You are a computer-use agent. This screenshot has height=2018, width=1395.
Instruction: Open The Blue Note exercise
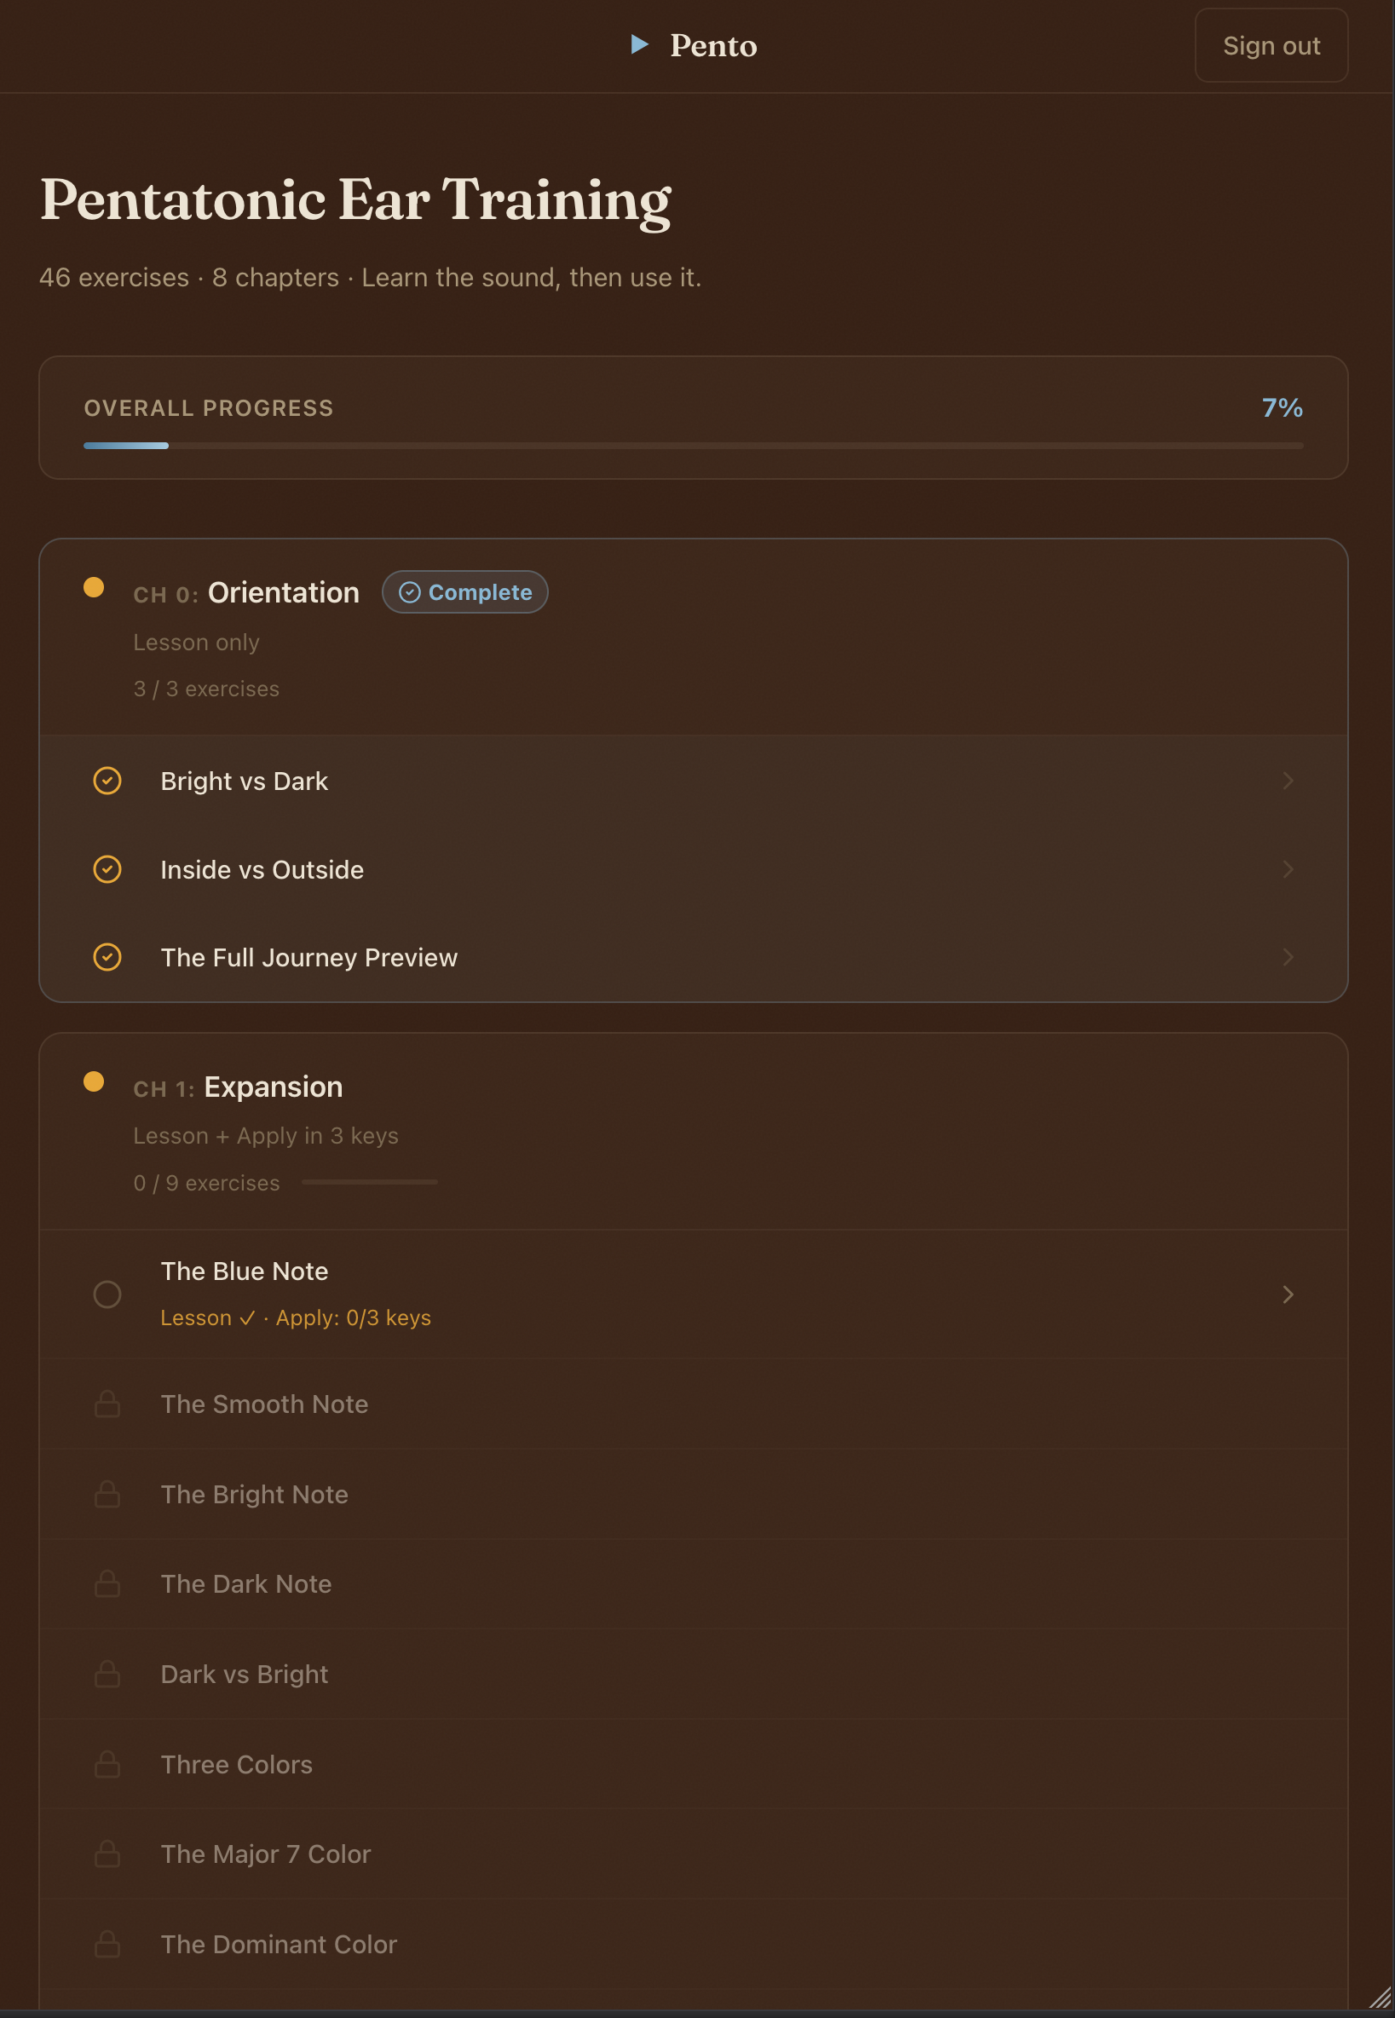(x=693, y=1294)
